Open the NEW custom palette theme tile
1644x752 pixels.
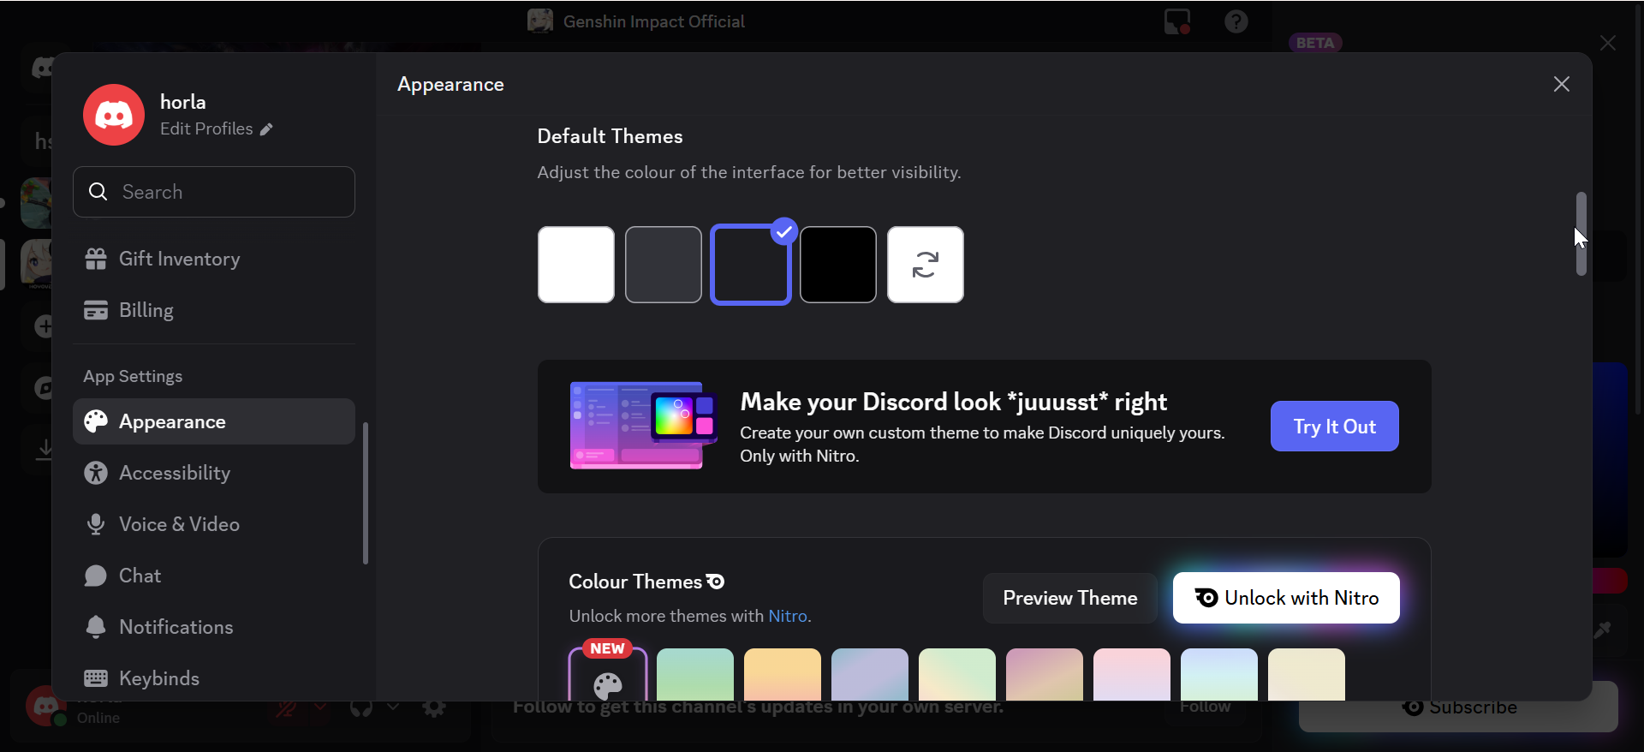608,675
